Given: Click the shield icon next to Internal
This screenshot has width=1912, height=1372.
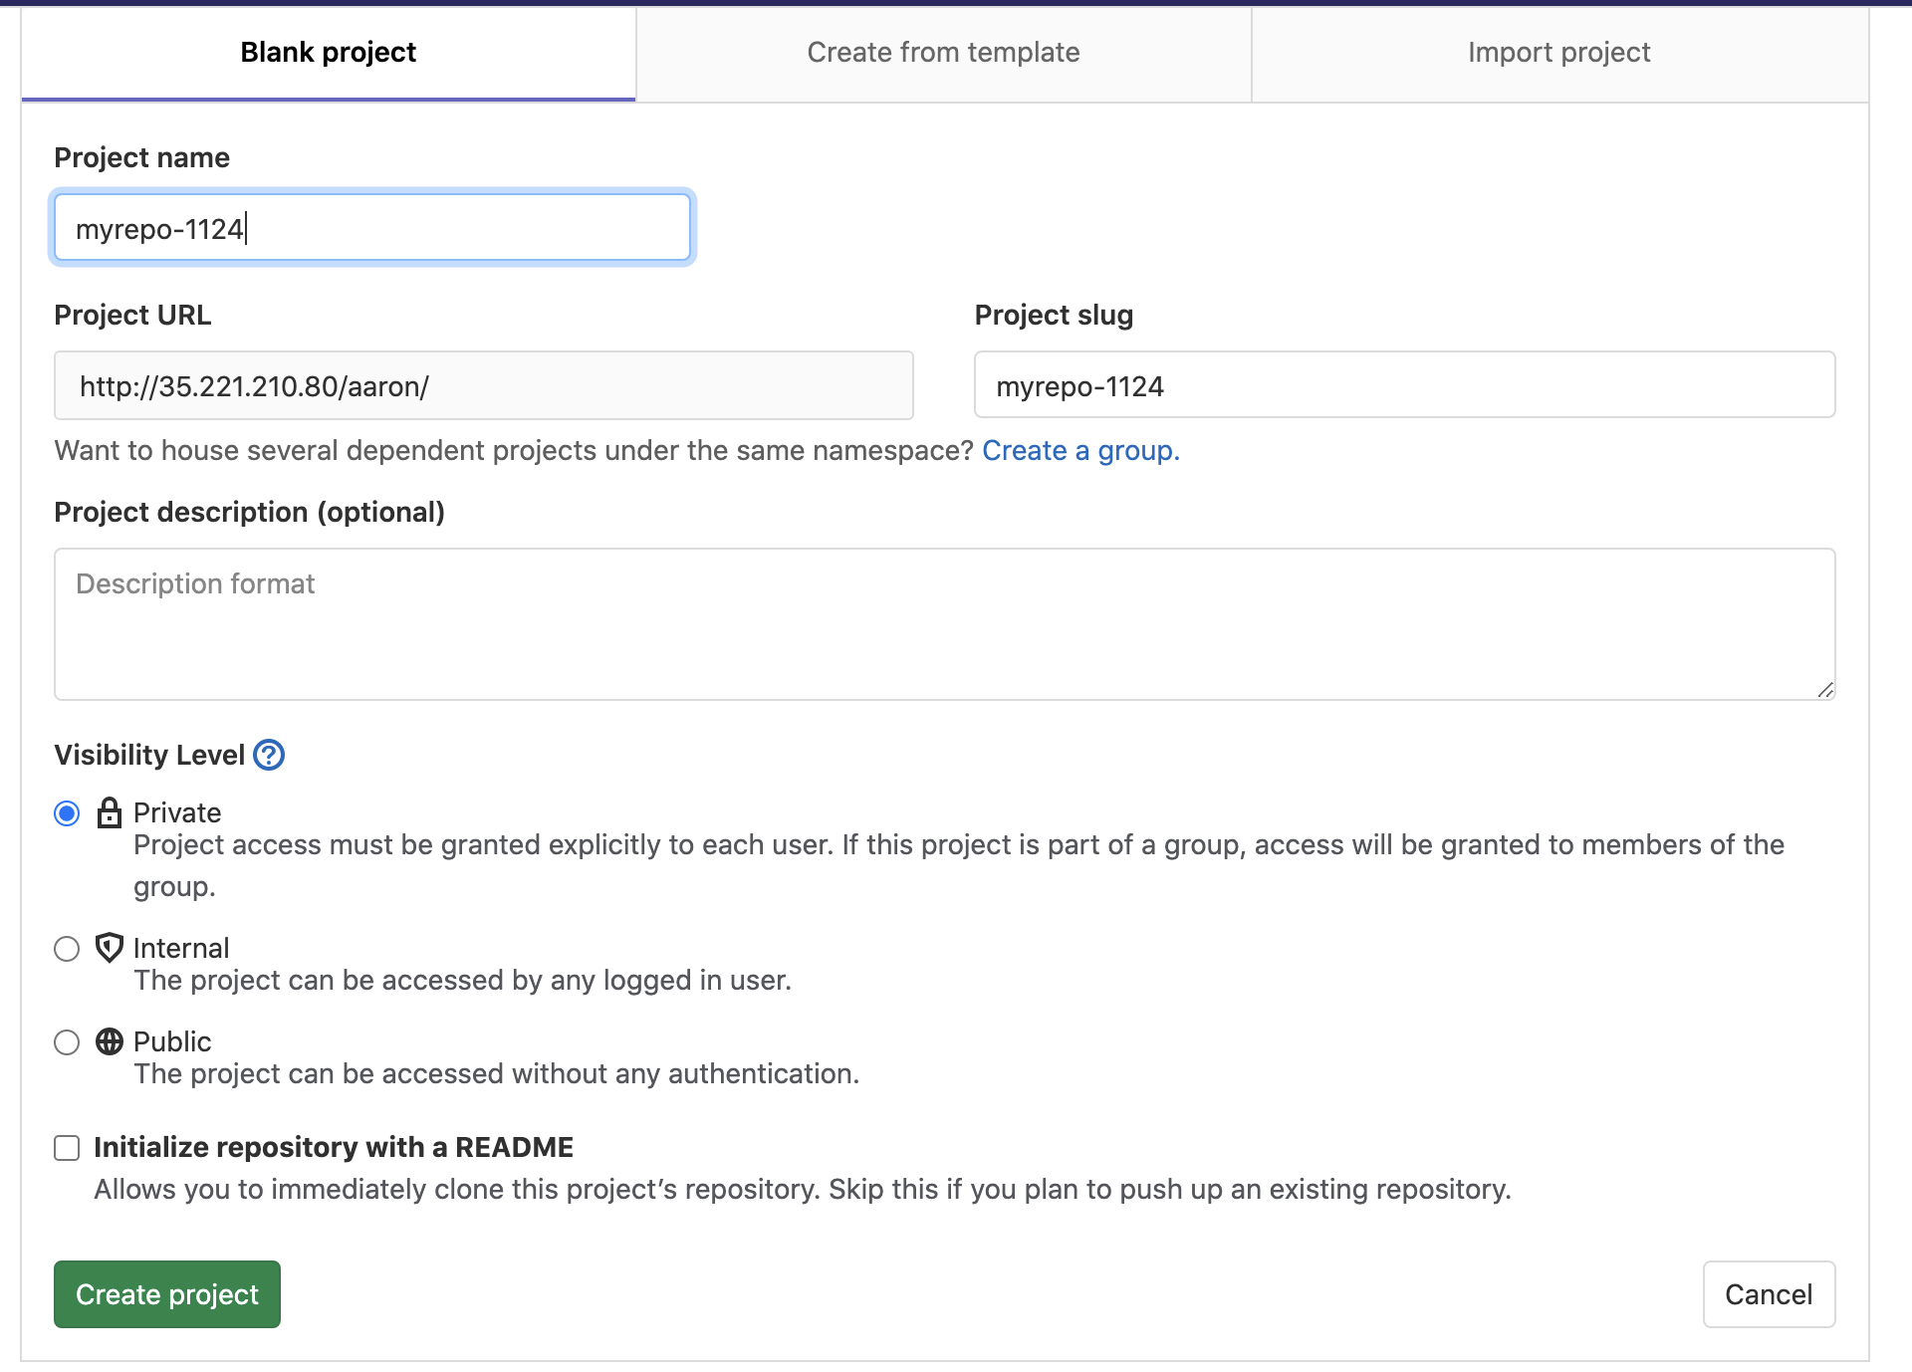Looking at the screenshot, I should (109, 949).
